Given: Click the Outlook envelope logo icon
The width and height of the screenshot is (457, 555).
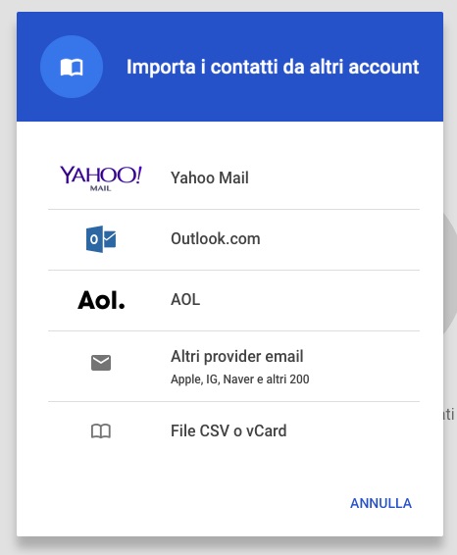Looking at the screenshot, I should click(x=101, y=239).
